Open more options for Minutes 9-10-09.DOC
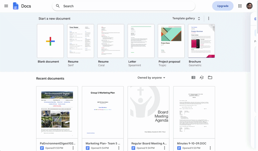This screenshot has width=258, height=151. (210, 148)
